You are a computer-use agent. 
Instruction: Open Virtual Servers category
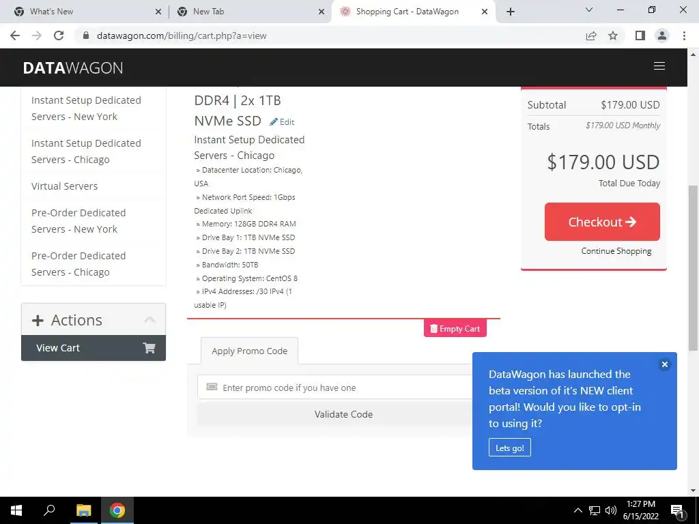(65, 186)
